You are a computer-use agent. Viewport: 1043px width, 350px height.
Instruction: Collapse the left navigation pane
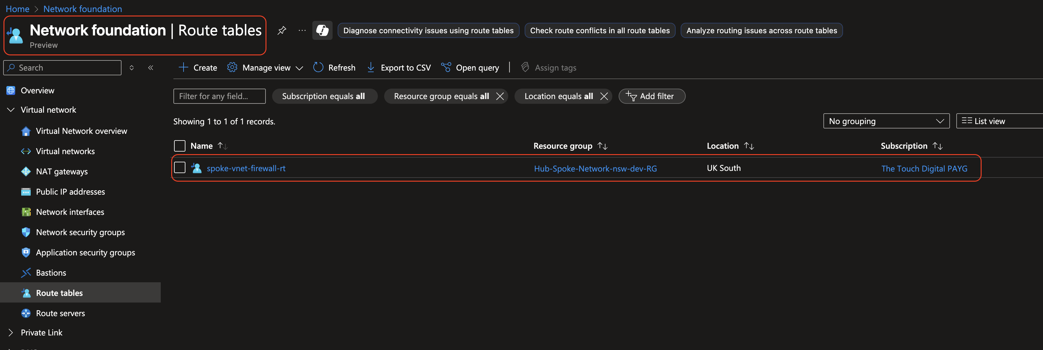(x=150, y=68)
